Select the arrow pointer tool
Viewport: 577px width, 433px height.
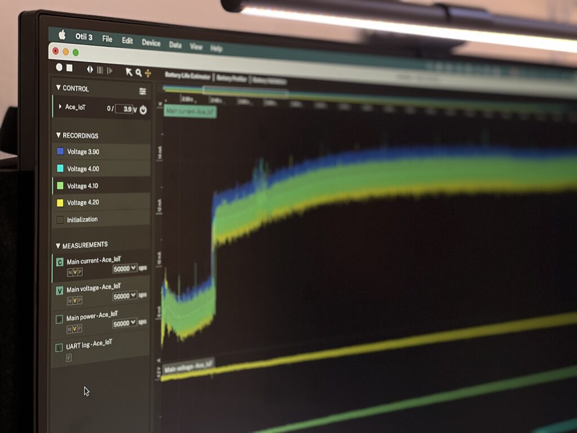pos(128,72)
